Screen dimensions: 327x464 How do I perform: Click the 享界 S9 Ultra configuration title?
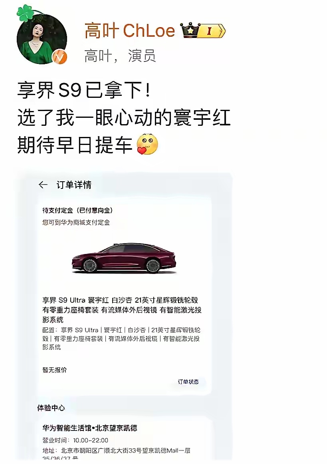[122, 310]
